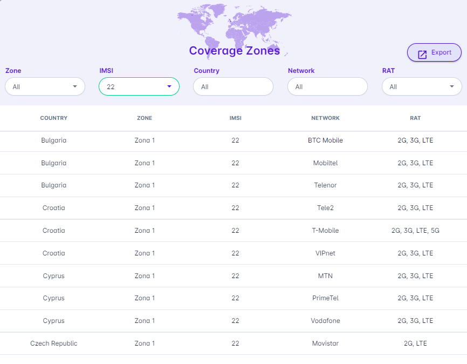This screenshot has width=467, height=364.
Task: Click the ZONE column header
Action: 145,118
